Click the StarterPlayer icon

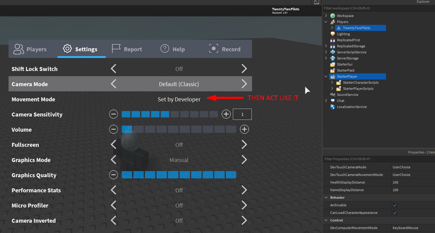tap(333, 76)
